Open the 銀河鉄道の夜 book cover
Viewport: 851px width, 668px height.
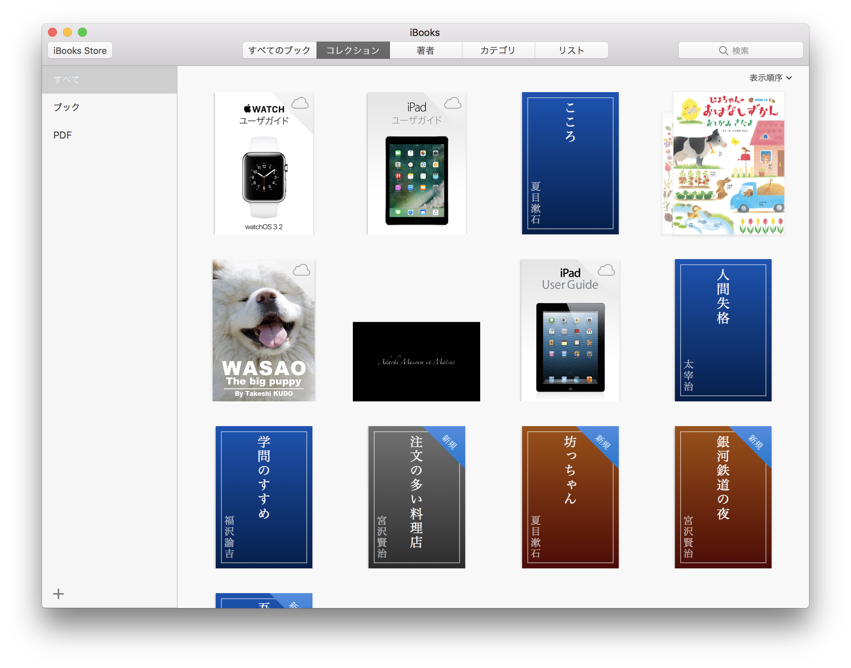click(722, 497)
